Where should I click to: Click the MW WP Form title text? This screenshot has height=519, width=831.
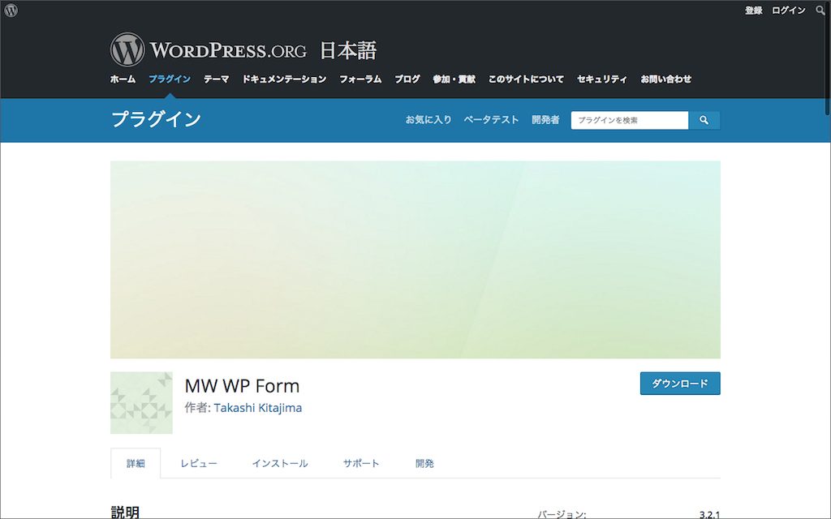pos(242,385)
